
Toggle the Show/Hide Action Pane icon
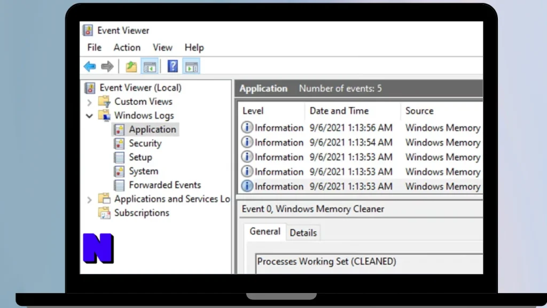coord(191,66)
